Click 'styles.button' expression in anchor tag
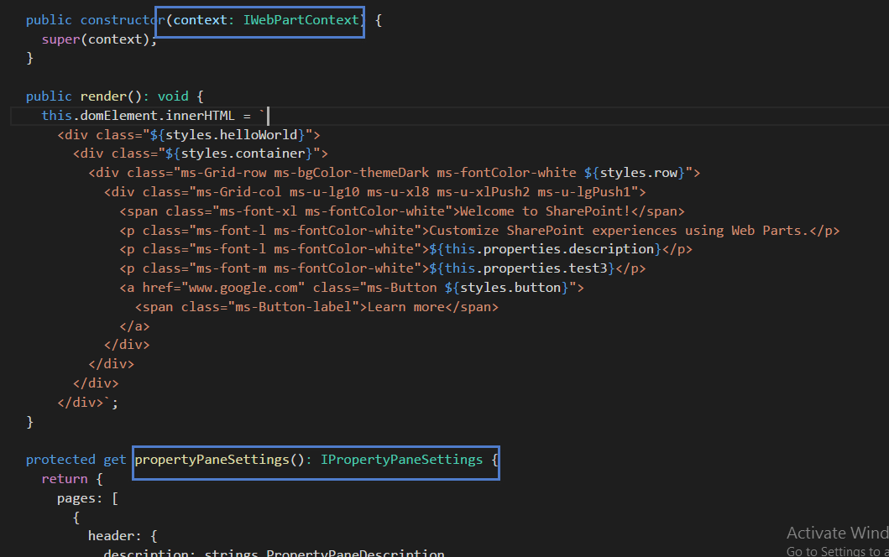 [x=510, y=289]
